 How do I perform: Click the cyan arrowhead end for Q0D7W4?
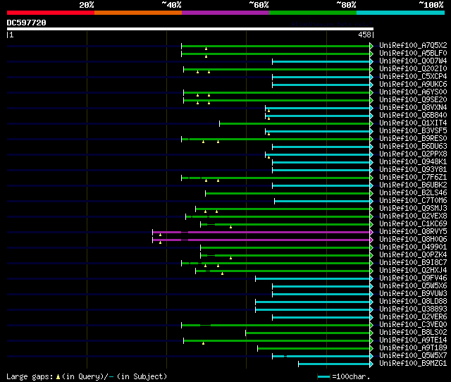tap(371, 61)
